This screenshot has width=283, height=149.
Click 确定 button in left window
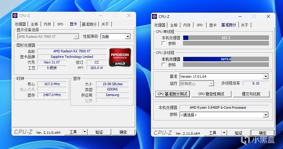[x=123, y=132]
